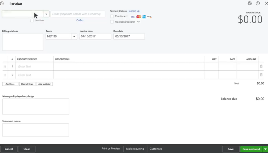Open invoice settings via gear icon
This screenshot has height=153, width=268.
[250, 3]
